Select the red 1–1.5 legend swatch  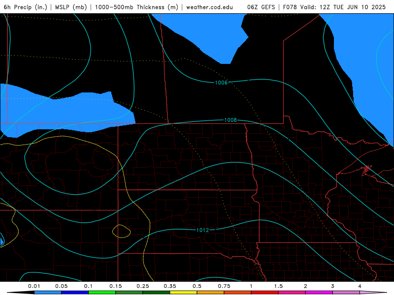coord(265,293)
